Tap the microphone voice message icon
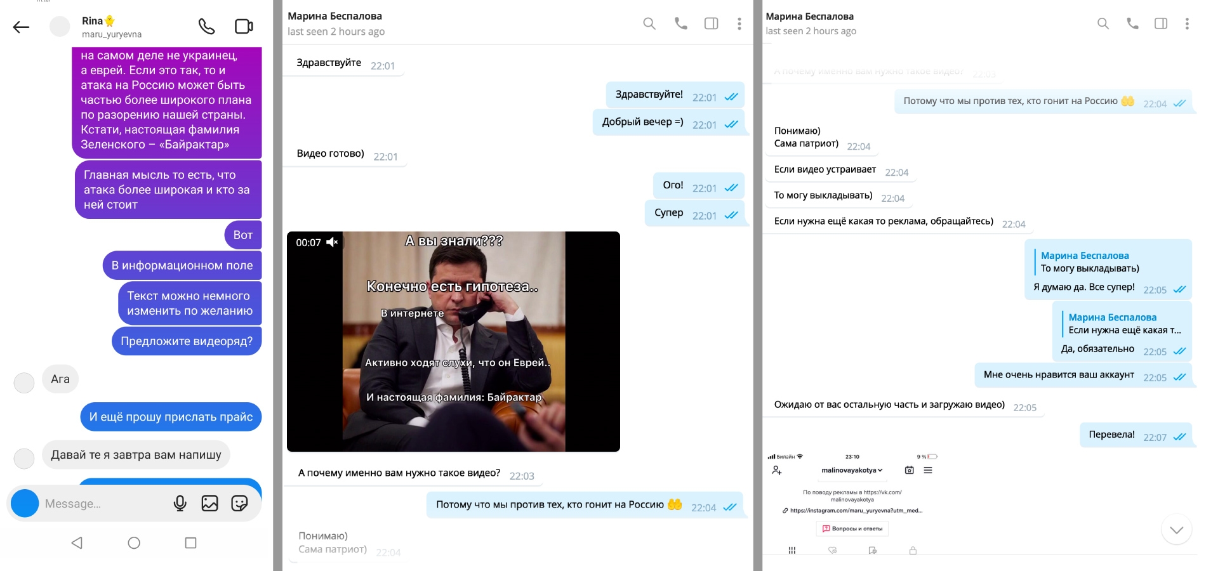The height and width of the screenshot is (571, 1206). pyautogui.click(x=180, y=503)
